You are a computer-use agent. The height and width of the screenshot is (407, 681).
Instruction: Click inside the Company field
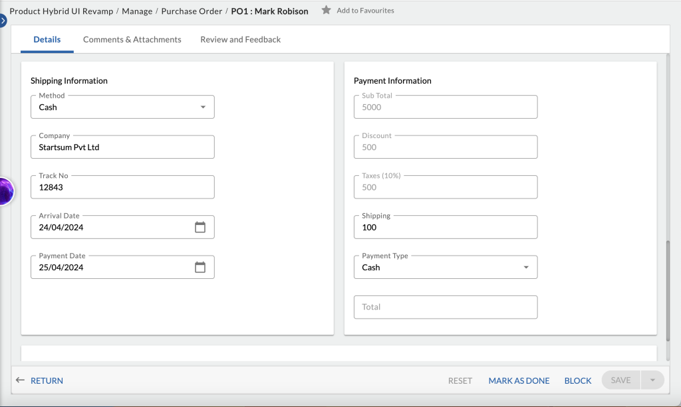pyautogui.click(x=122, y=147)
